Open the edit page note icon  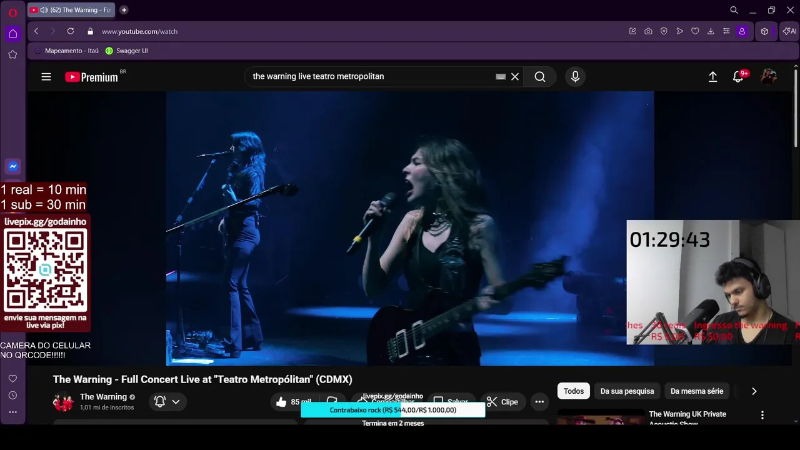click(632, 31)
